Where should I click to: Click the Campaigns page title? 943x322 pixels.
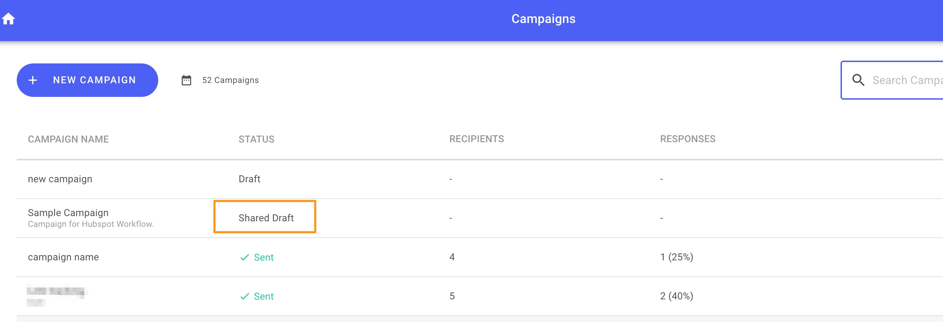tap(543, 19)
